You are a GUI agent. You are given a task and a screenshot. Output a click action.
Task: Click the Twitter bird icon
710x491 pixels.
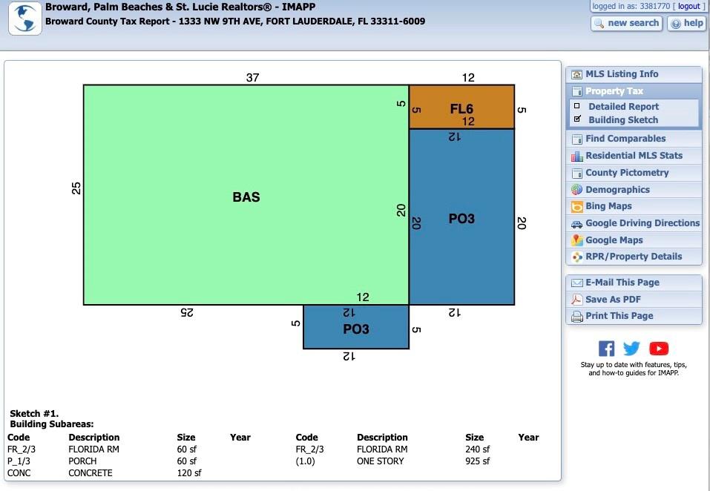(631, 349)
